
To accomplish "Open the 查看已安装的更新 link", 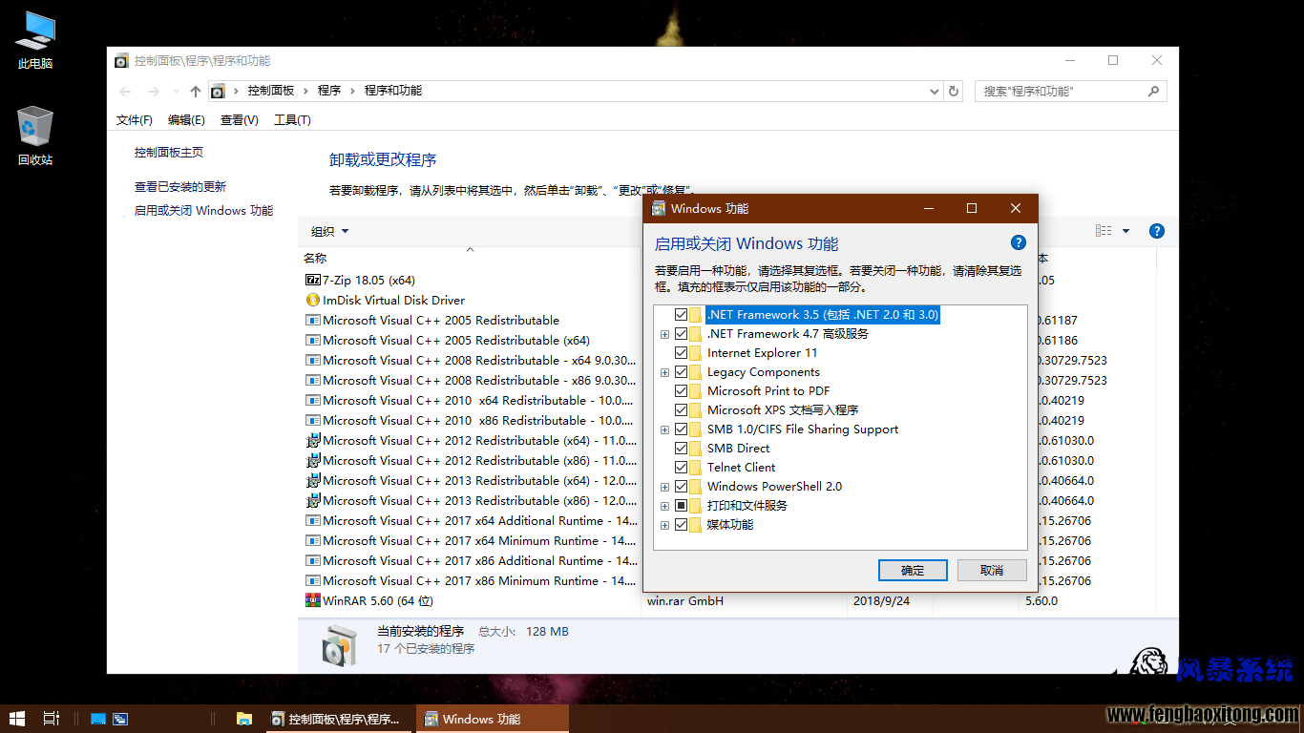I will coord(180,187).
